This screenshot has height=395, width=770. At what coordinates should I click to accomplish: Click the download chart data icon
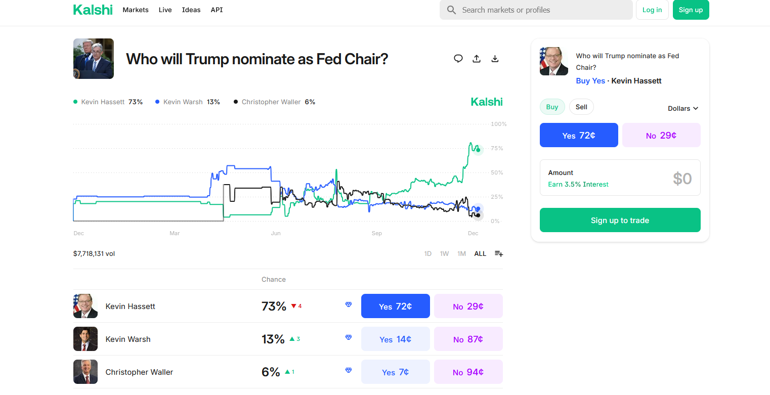[495, 59]
